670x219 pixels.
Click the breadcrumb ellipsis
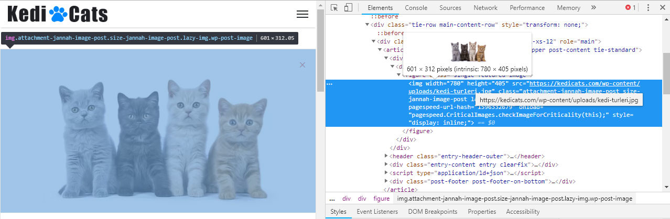(x=332, y=199)
